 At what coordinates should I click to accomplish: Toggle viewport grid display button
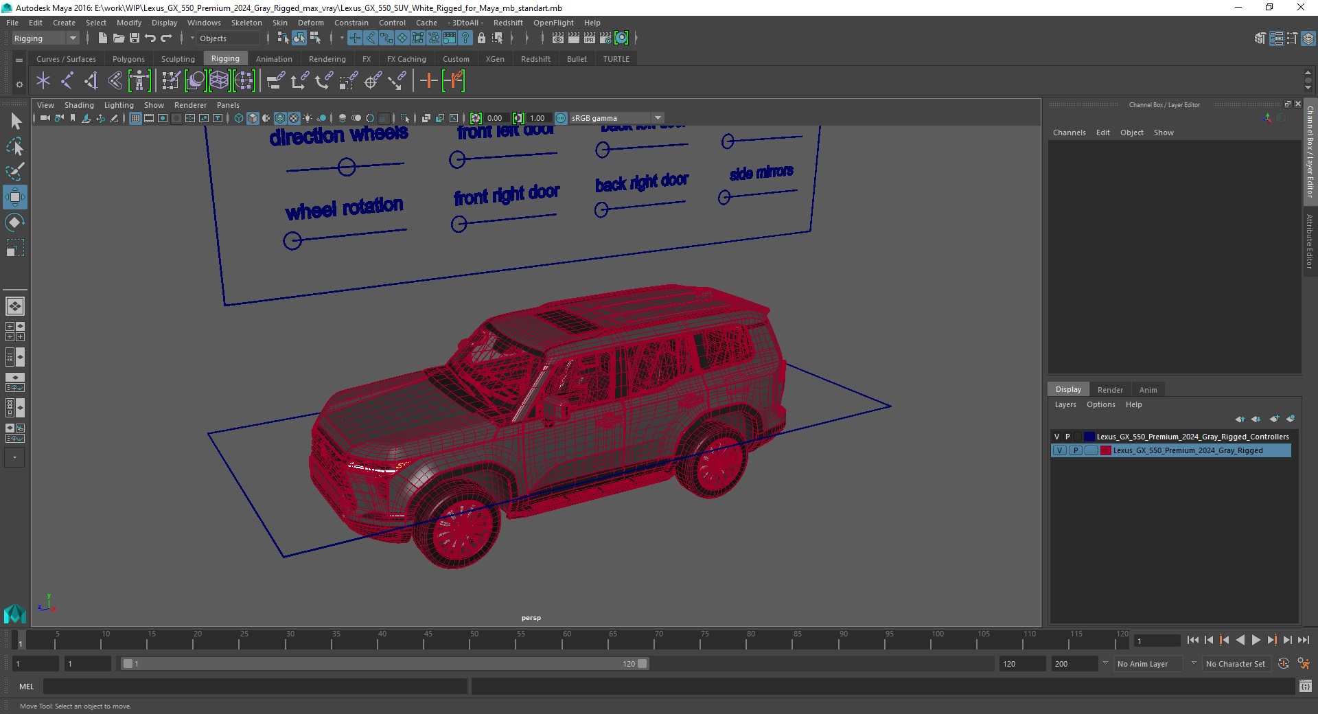point(135,118)
